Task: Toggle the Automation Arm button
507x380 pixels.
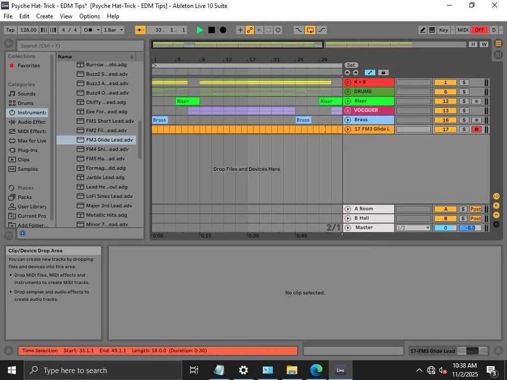Action: [x=250, y=30]
